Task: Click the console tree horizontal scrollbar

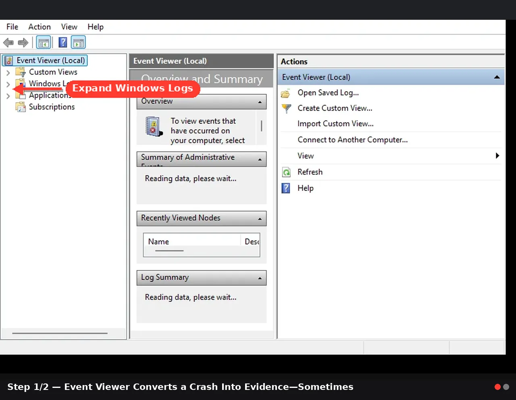Action: tap(60, 333)
